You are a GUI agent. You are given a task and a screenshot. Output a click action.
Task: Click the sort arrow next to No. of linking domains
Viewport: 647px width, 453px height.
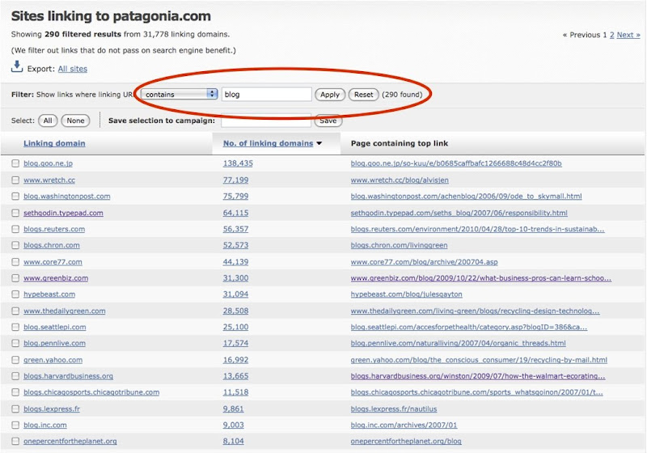pyautogui.click(x=319, y=143)
